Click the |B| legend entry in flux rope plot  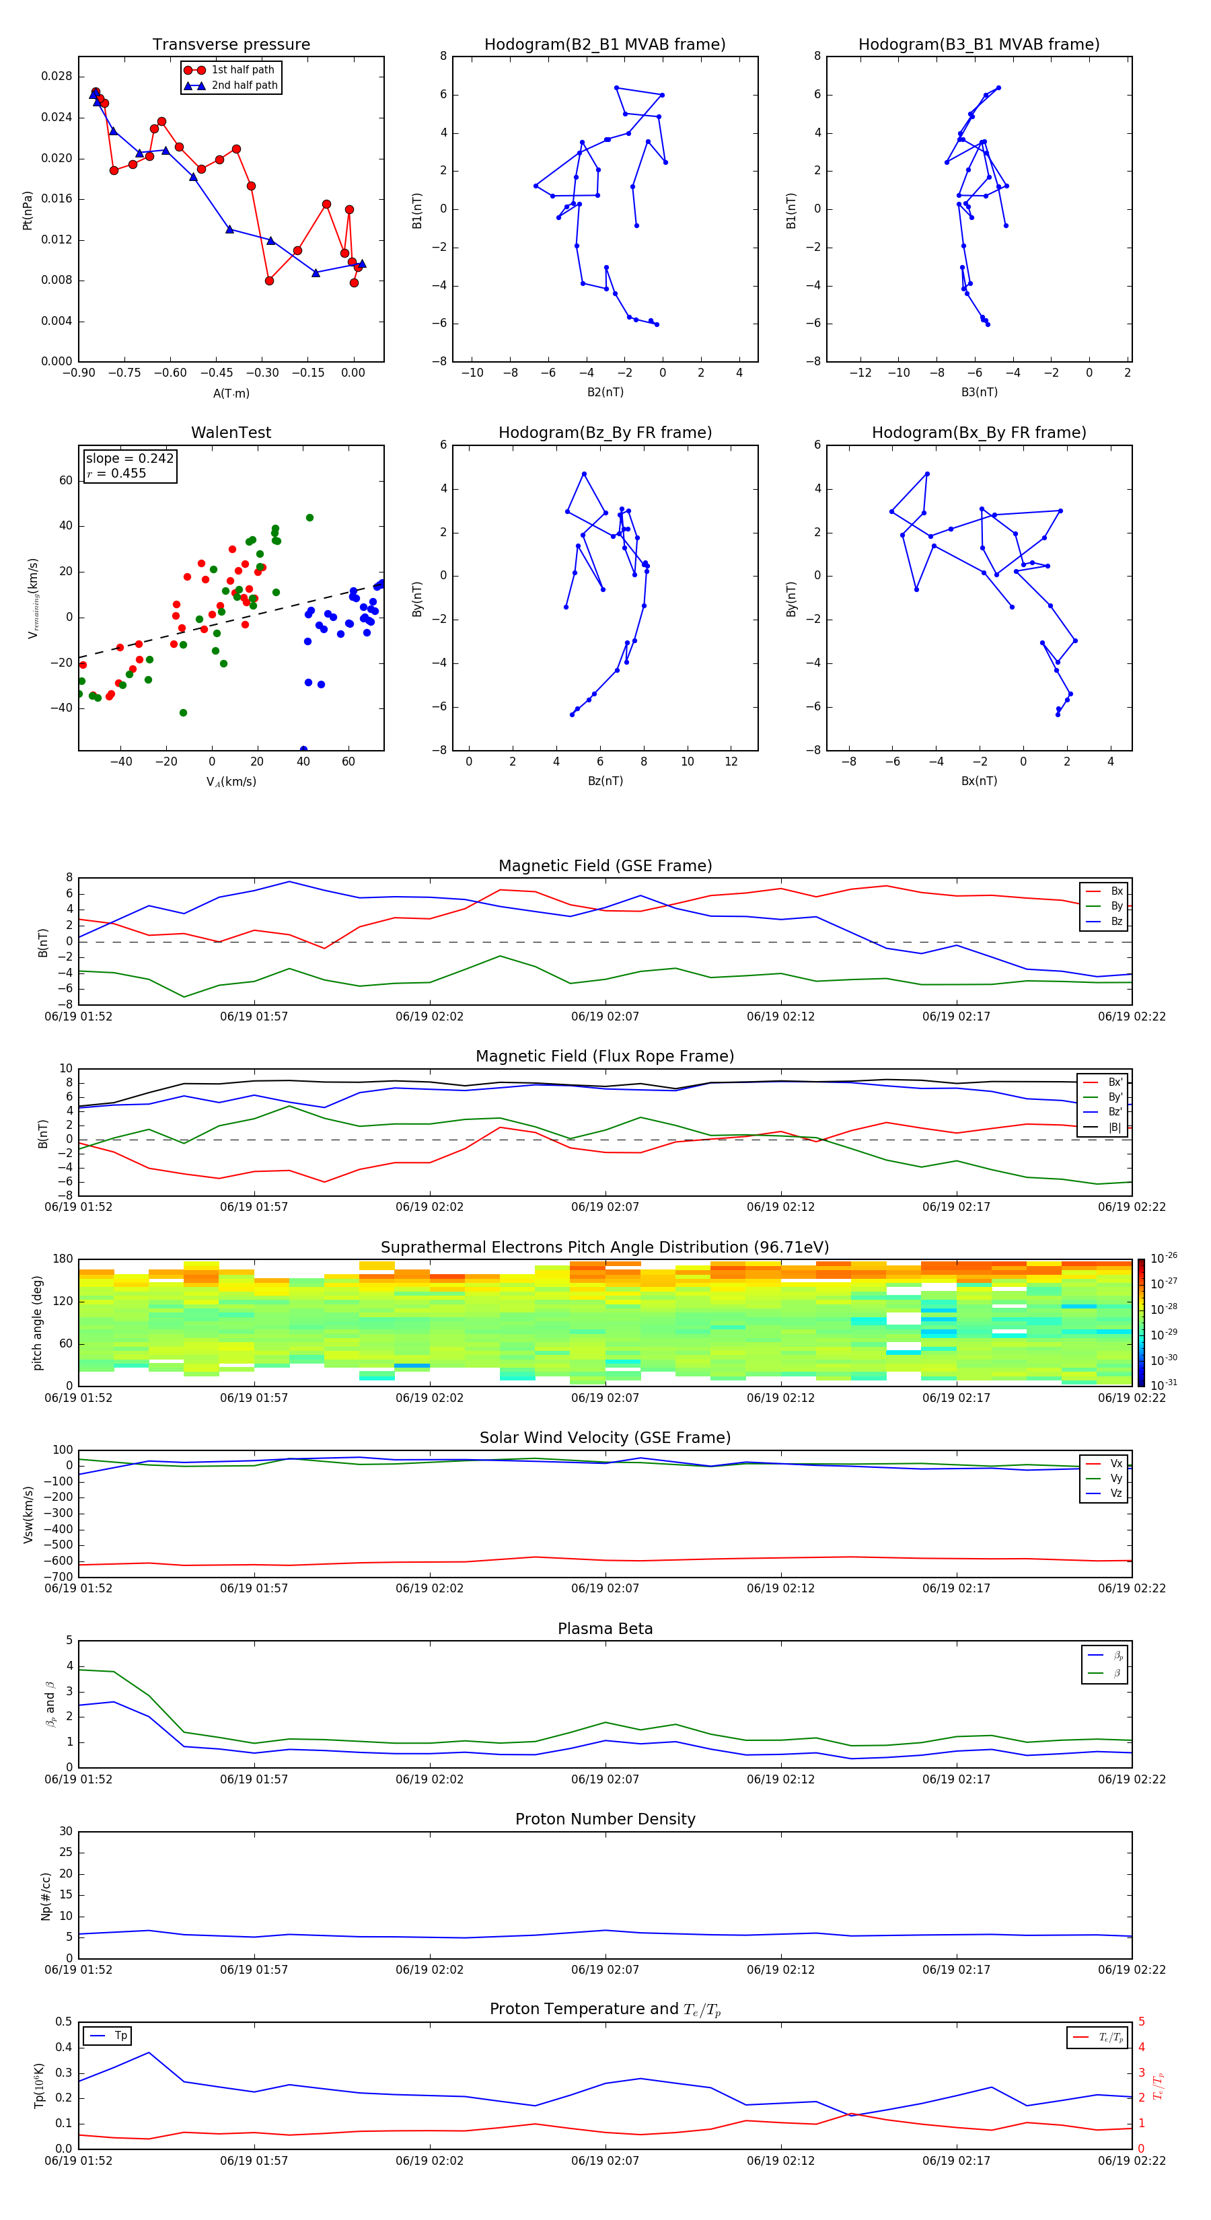click(x=1103, y=1127)
